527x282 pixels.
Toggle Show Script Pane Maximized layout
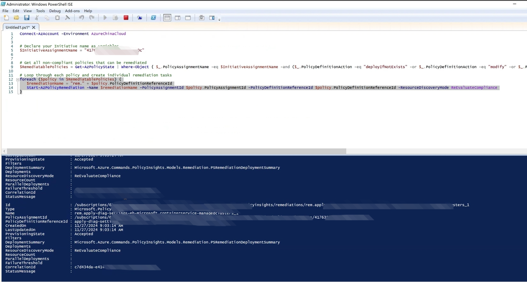[x=188, y=18]
